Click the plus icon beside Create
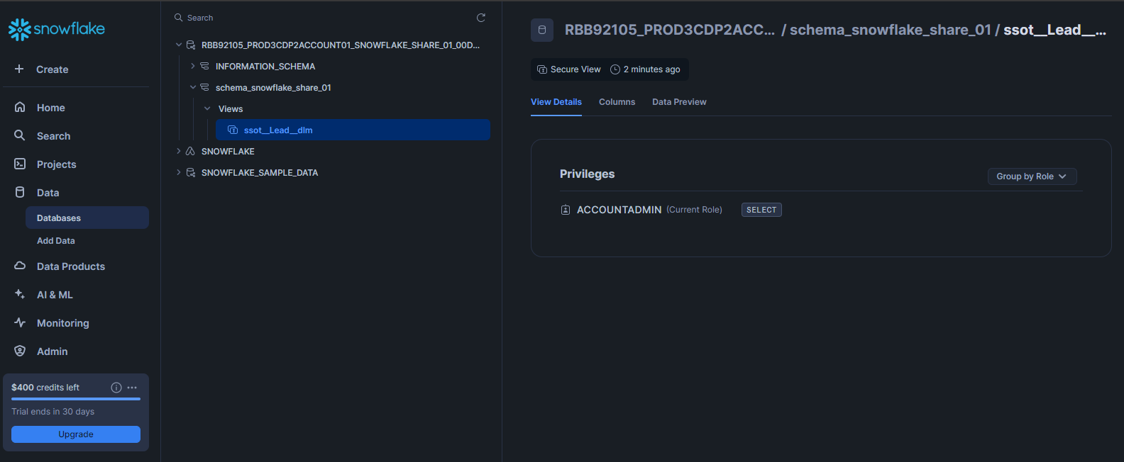The width and height of the screenshot is (1124, 462). point(19,69)
